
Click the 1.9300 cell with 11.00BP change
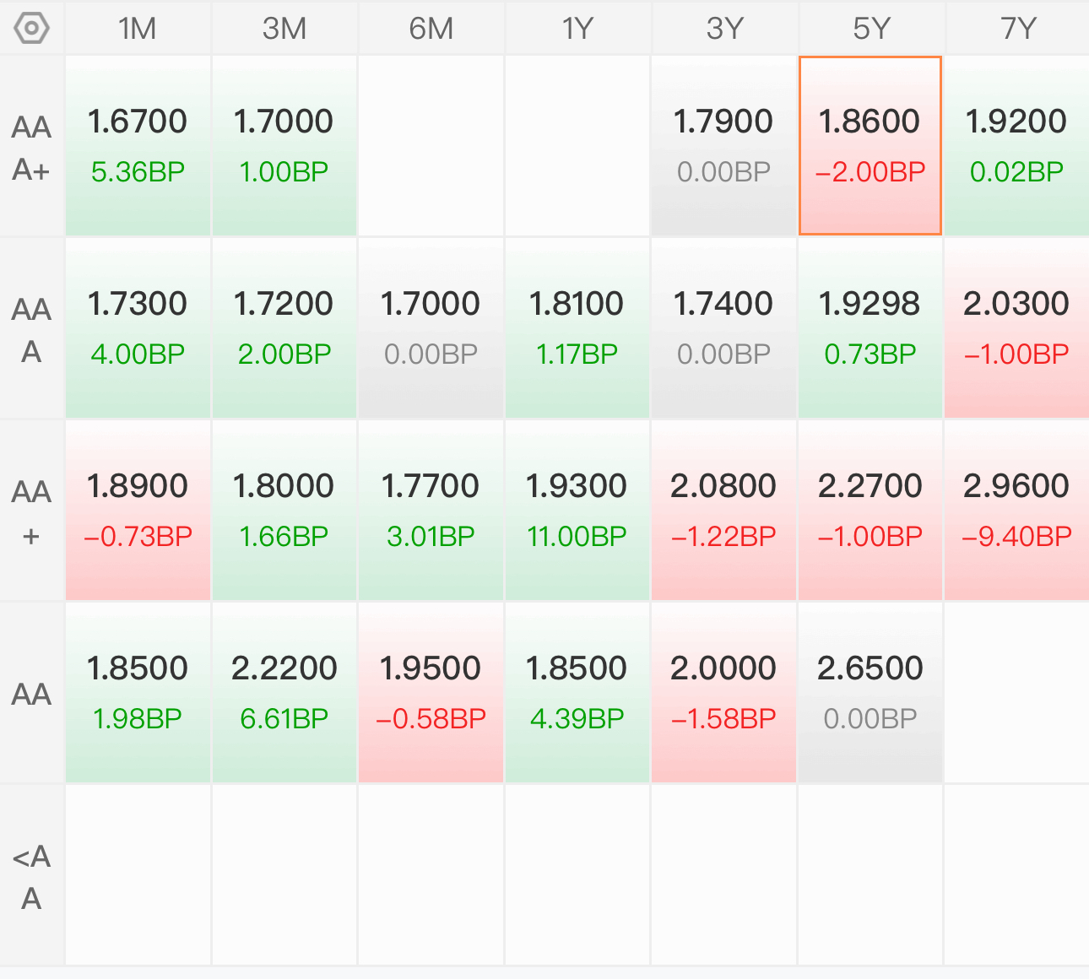point(577,511)
